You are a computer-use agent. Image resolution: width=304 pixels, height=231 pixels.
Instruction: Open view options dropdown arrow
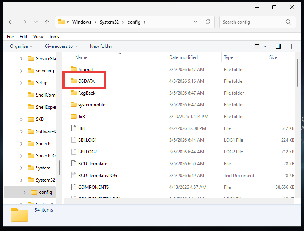(x=265, y=46)
